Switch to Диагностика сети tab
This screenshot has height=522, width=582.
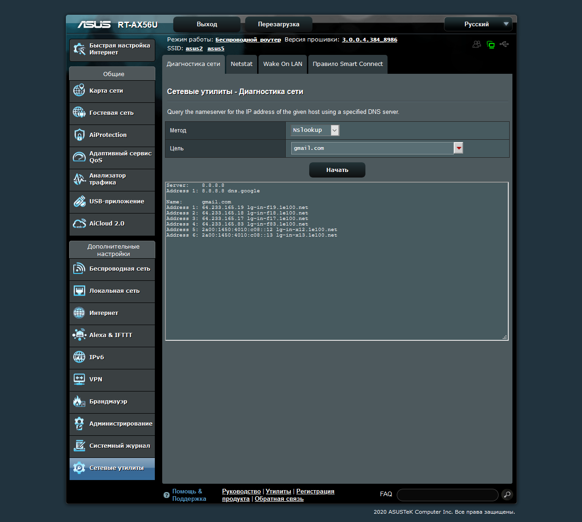[194, 64]
